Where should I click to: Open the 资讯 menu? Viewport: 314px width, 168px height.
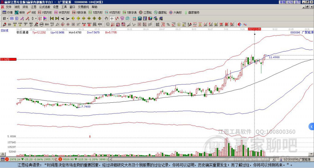click(25, 7)
